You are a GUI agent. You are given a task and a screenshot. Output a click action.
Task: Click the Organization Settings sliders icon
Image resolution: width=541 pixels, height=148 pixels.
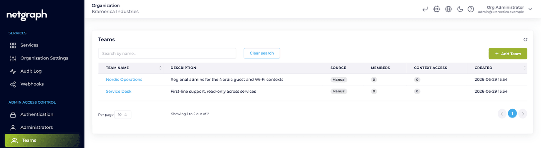click(13, 58)
